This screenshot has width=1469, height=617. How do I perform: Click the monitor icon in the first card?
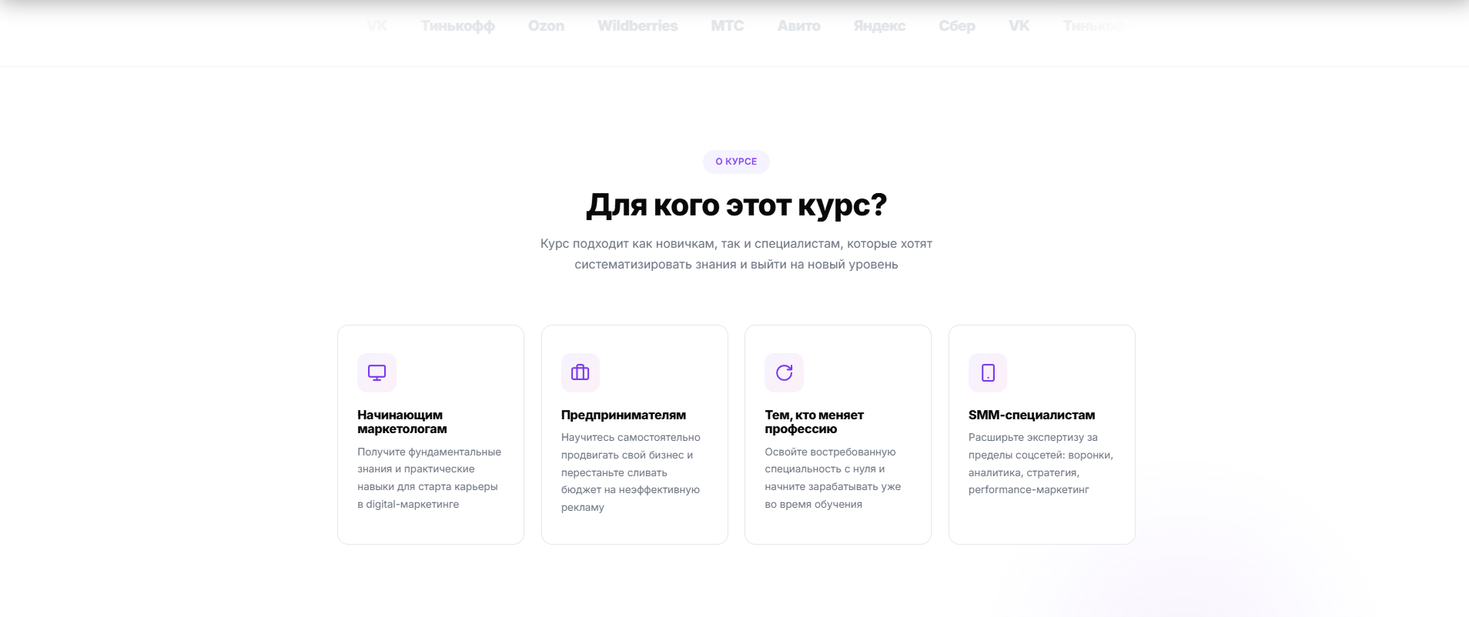376,373
